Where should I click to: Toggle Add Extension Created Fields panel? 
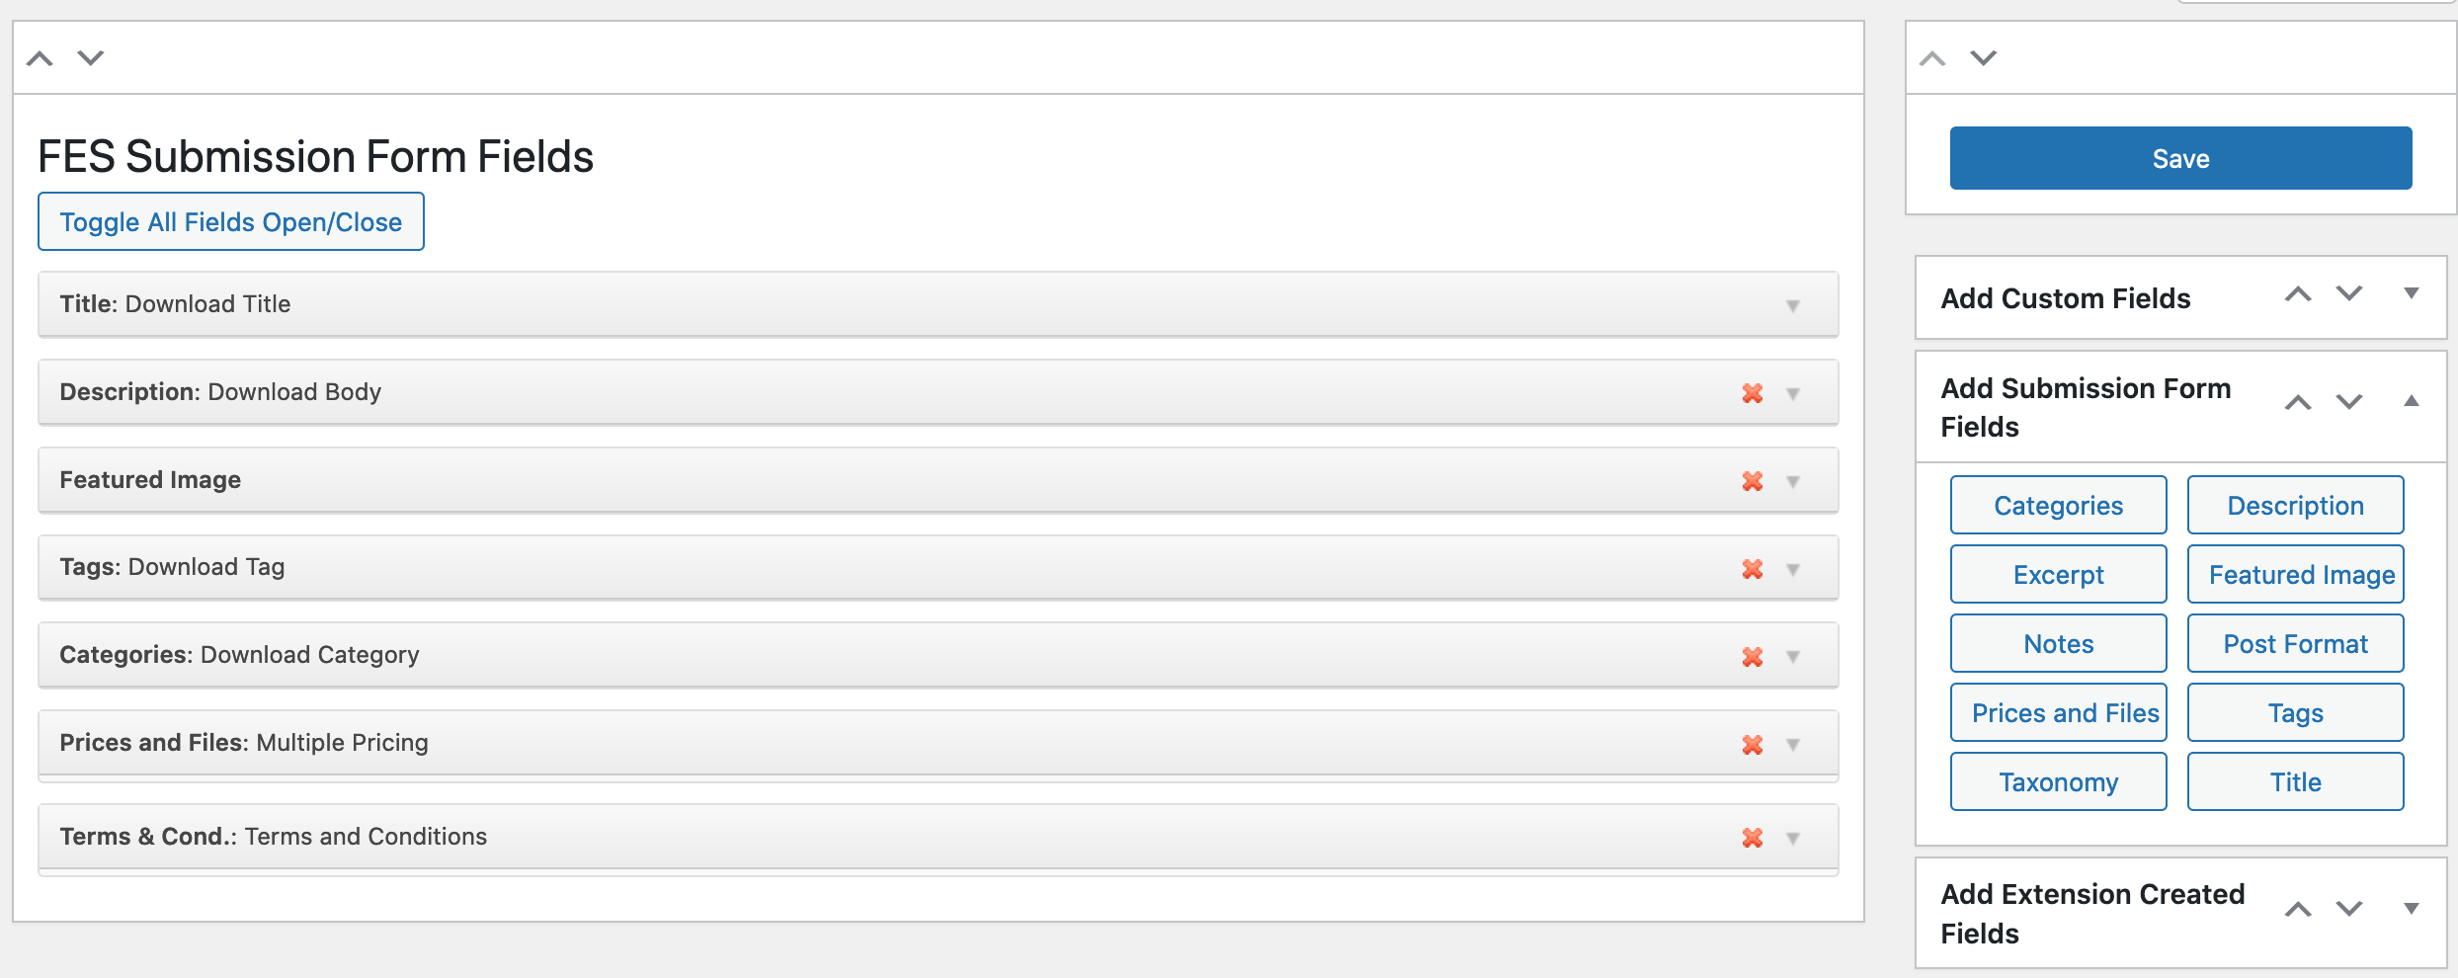click(x=2412, y=909)
